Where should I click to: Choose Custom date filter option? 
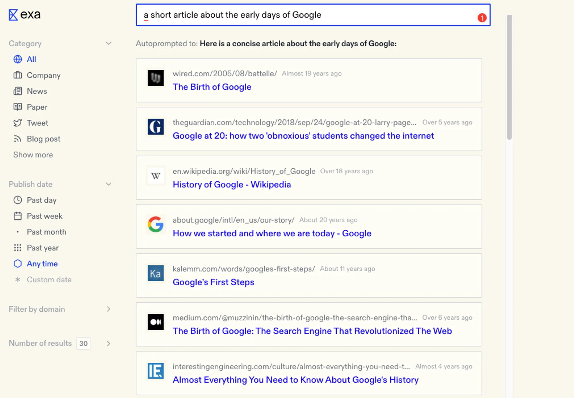coord(49,280)
